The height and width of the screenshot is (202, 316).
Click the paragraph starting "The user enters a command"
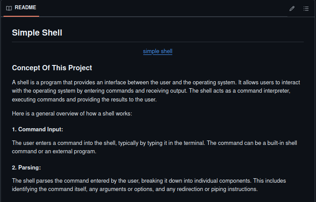[154, 147]
